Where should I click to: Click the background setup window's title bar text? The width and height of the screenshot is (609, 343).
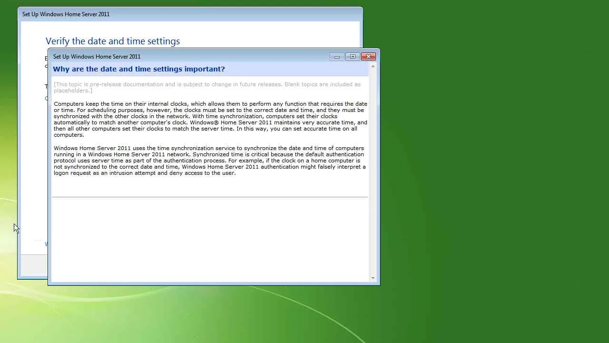[66, 14]
